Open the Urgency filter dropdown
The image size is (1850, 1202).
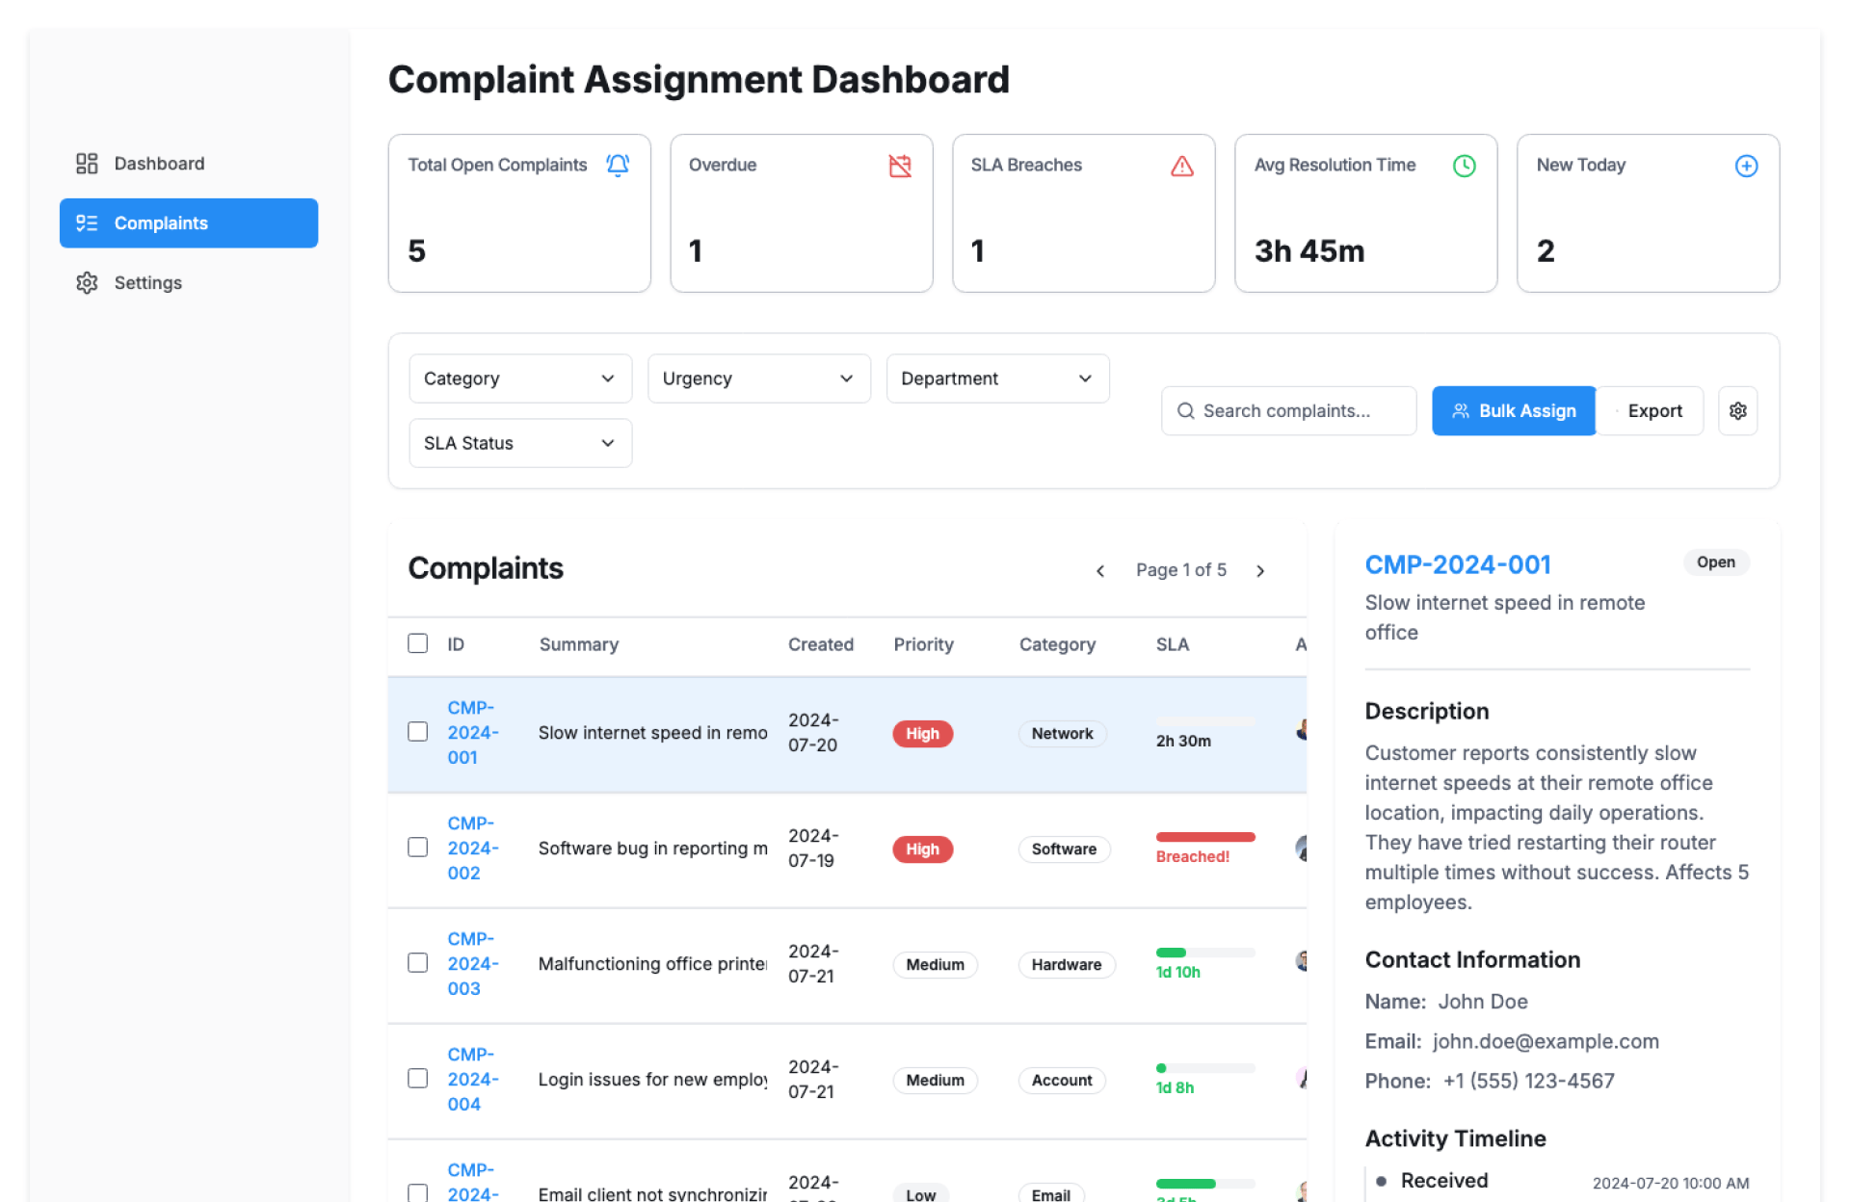click(758, 379)
